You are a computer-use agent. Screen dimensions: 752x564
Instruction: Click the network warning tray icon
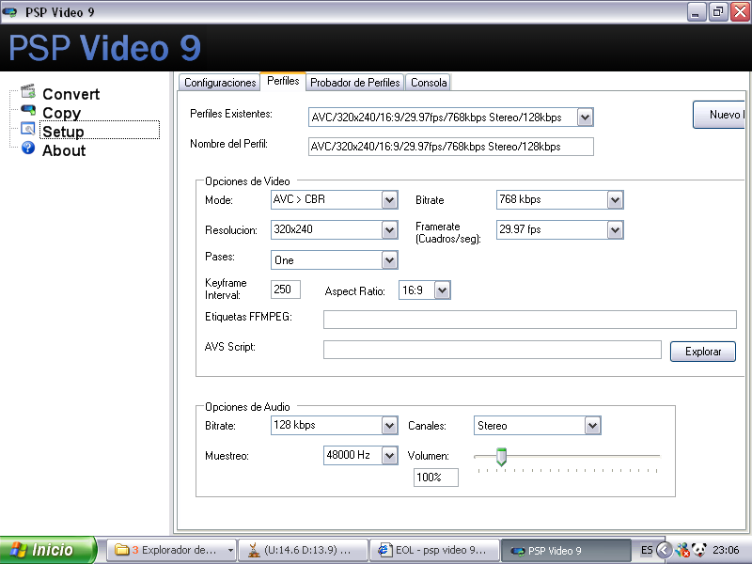(x=683, y=550)
